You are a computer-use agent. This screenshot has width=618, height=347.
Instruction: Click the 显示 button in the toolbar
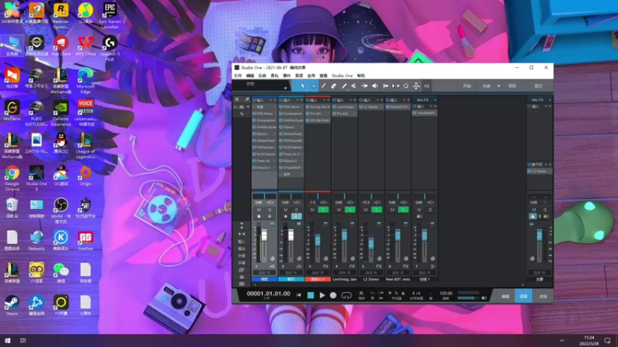point(538,86)
